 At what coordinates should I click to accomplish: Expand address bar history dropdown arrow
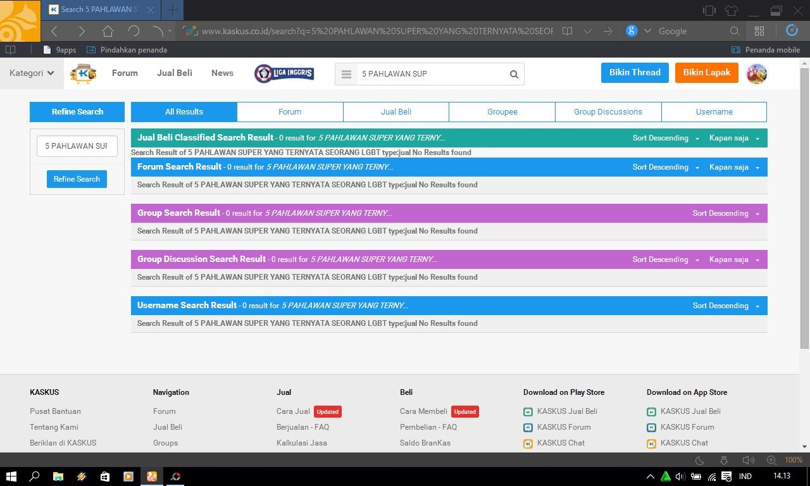[587, 31]
